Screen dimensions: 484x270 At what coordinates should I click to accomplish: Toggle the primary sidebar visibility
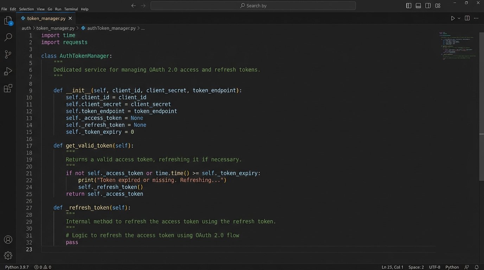click(x=408, y=6)
